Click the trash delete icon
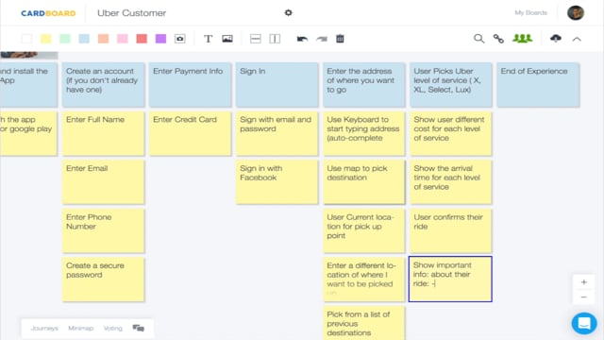The height and width of the screenshot is (340, 604). (340, 39)
